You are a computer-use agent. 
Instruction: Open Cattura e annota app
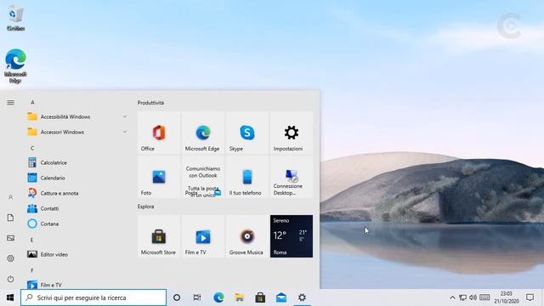click(77, 193)
